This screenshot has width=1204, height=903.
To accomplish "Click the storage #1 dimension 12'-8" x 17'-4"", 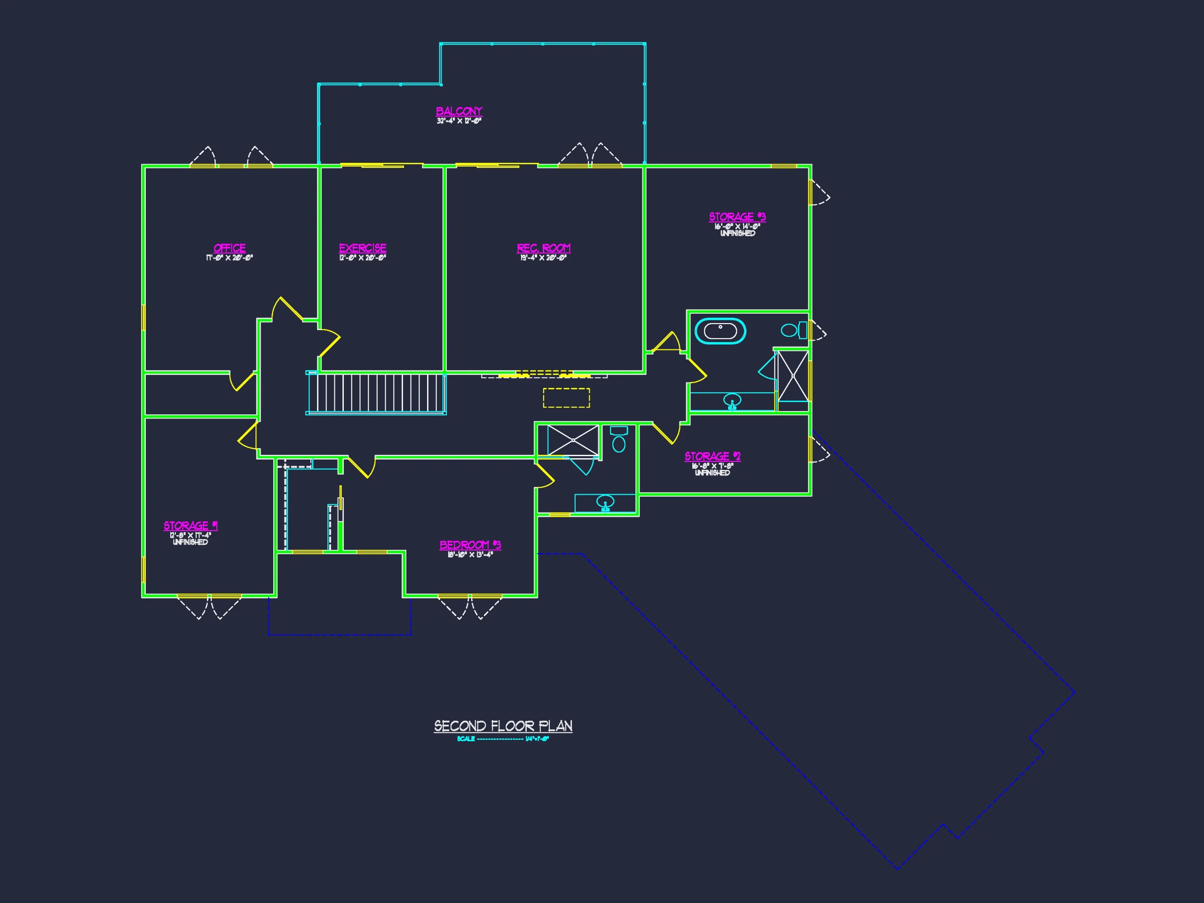I will pos(190,536).
